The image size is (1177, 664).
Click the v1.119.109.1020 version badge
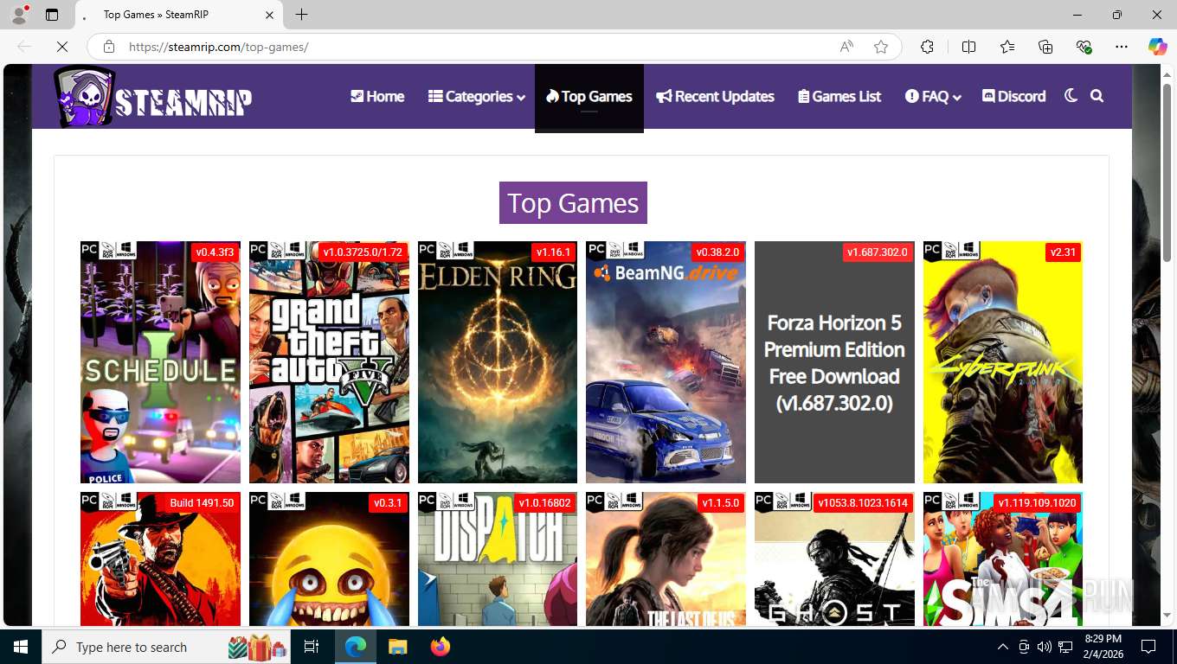coord(1037,503)
